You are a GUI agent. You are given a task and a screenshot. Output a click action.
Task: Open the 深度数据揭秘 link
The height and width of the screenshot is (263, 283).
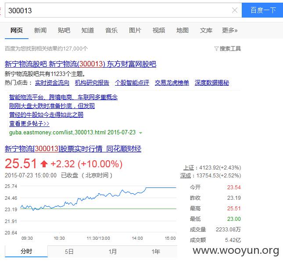coord(212,83)
